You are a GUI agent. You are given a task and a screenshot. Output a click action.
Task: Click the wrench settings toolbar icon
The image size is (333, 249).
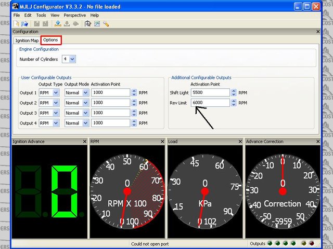point(106,23)
